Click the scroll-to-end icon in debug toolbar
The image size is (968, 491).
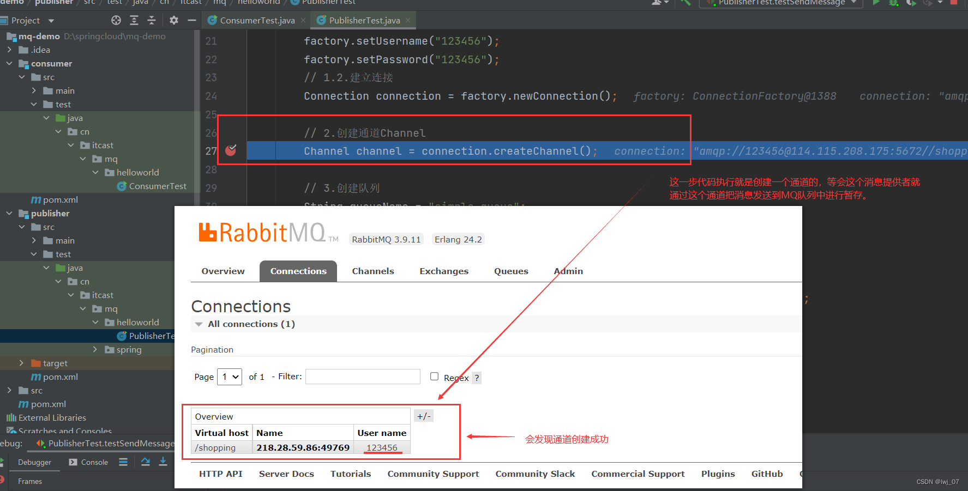(163, 462)
